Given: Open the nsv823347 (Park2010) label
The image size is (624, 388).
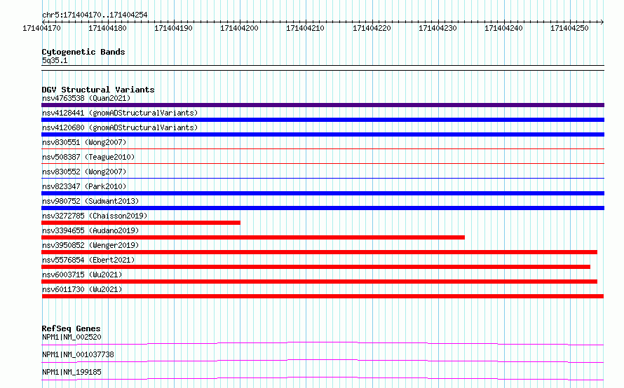Looking at the screenshot, I should point(84,186).
